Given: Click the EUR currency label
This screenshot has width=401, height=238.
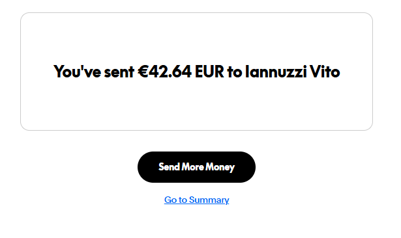Looking at the screenshot, I should (209, 72).
